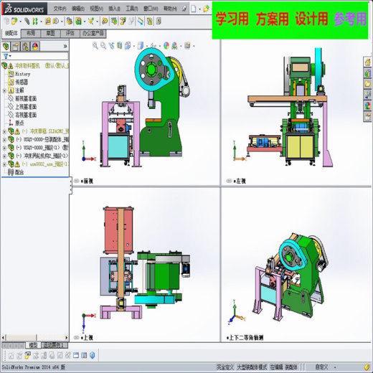The height and width of the screenshot is (373, 373).
Task: Click the Show Hidden Components icon
Action: 70,22
